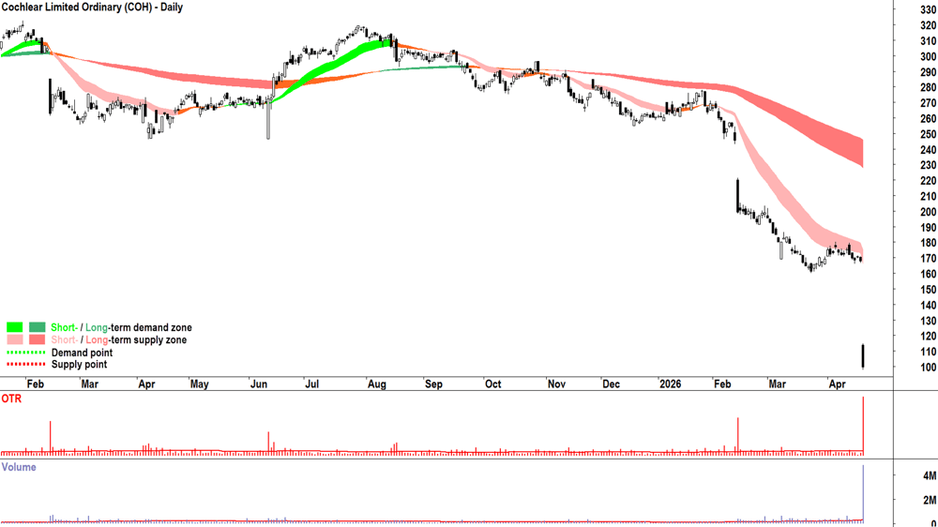The height and width of the screenshot is (527, 938).
Task: Click the Dec label on the date axis
Action: pyautogui.click(x=611, y=384)
